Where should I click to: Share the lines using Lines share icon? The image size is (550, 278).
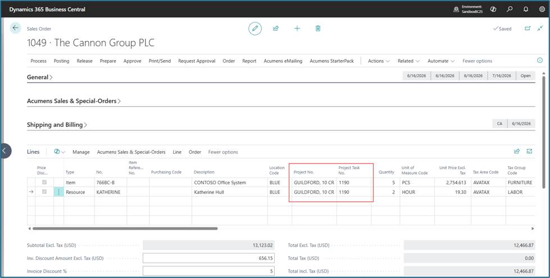click(517, 151)
